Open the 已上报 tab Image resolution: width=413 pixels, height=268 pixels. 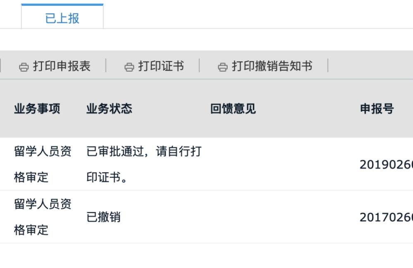[62, 16]
